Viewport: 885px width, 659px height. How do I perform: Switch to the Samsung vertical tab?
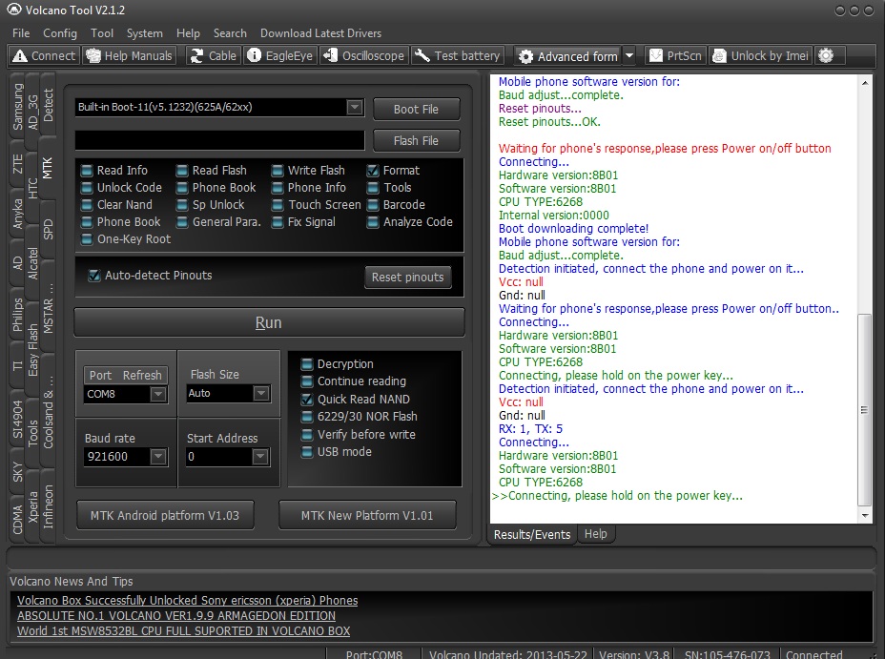[x=17, y=106]
